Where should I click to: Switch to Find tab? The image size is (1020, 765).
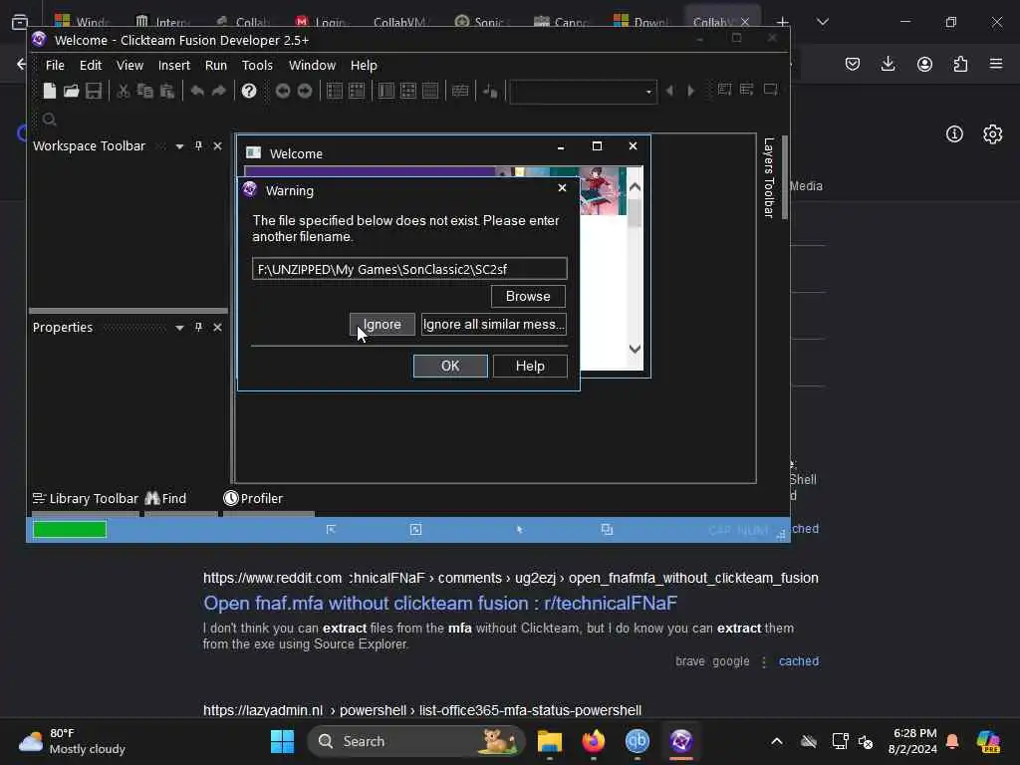[x=166, y=498]
